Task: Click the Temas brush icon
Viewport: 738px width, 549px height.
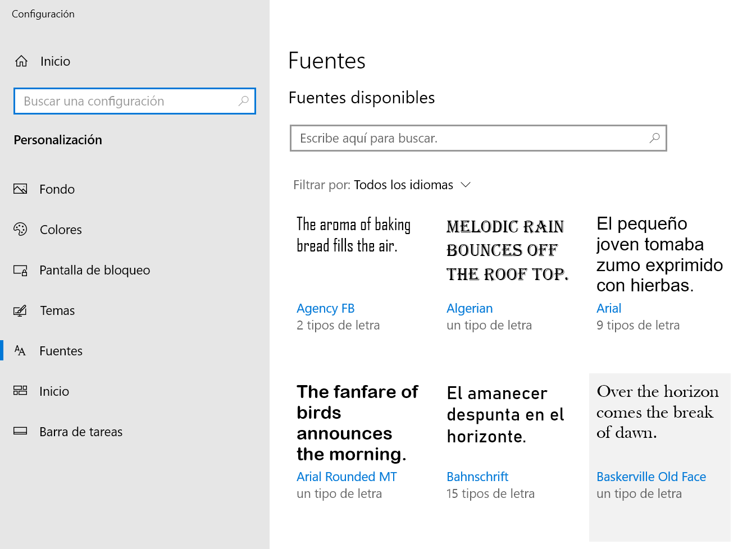Action: pos(20,310)
